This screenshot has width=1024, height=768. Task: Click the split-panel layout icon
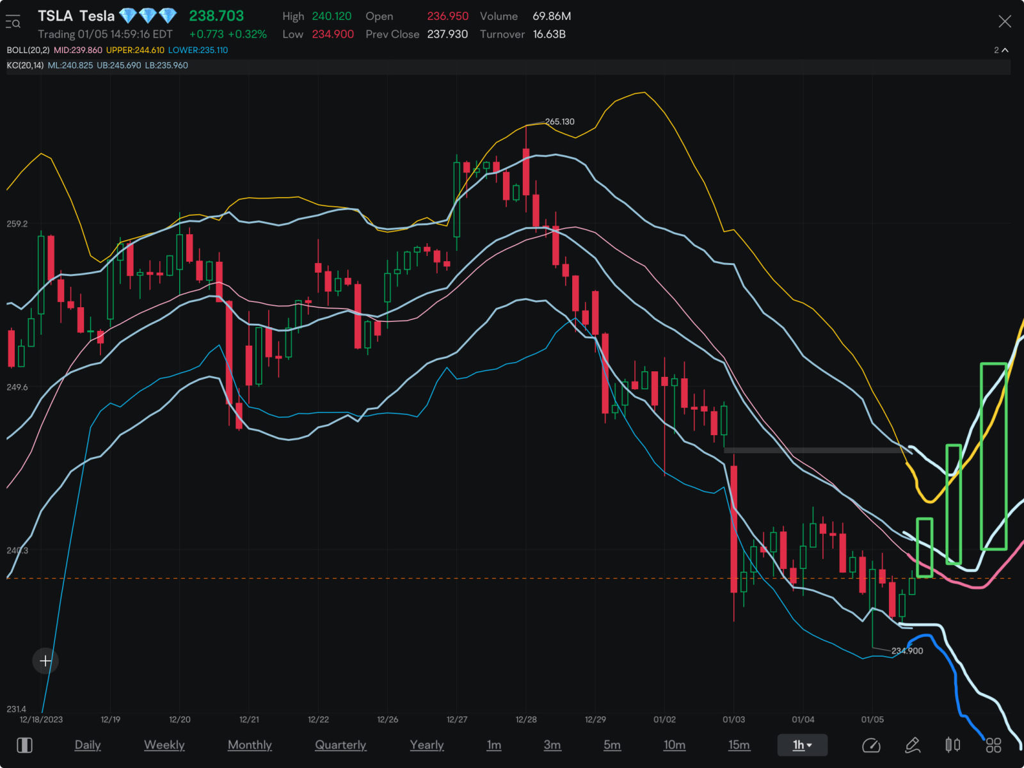coord(24,745)
